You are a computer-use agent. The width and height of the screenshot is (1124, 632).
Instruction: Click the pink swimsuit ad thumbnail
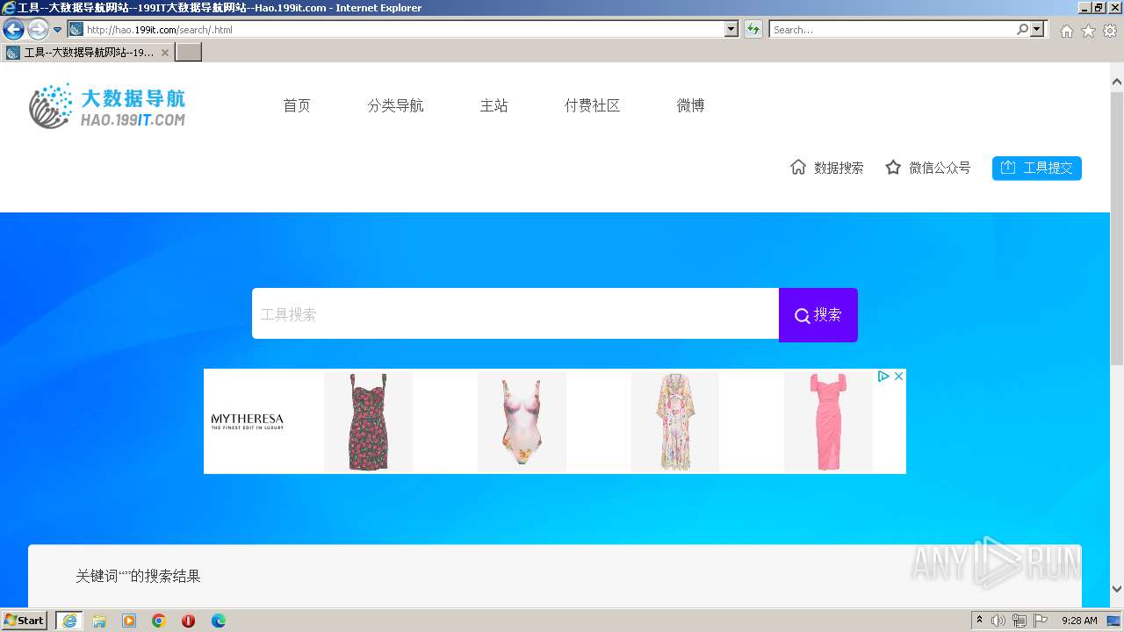point(522,421)
